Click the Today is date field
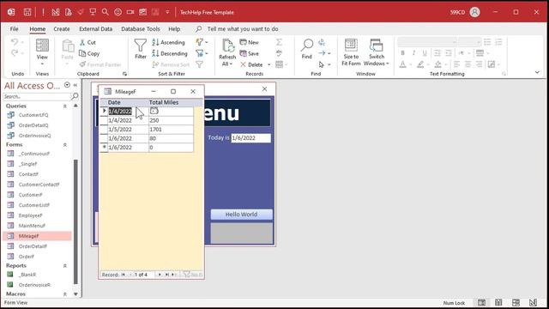 pyautogui.click(x=250, y=138)
